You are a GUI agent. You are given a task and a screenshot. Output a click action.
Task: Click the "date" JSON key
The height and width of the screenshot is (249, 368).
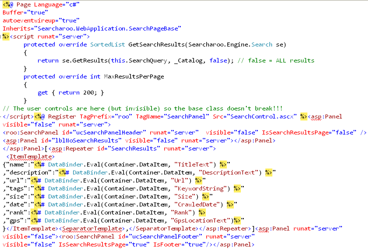19,204
